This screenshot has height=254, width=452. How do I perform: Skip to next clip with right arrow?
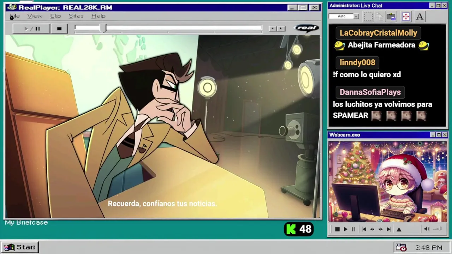click(281, 29)
